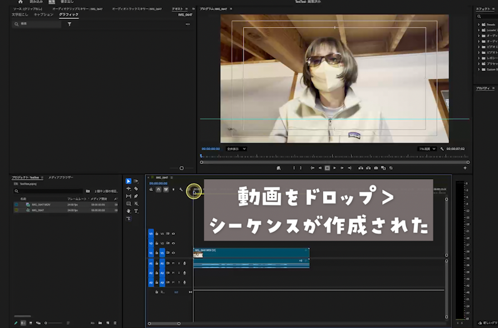498x328 pixels.
Task: Select the Selection arrow tool
Action: (128, 181)
